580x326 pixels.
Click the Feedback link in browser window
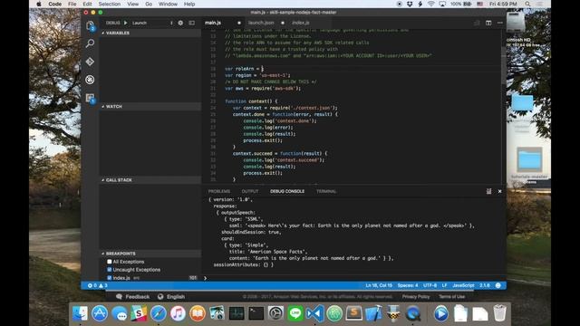[133, 297]
